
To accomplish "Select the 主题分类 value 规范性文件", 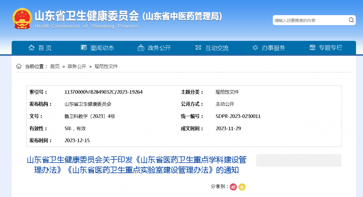I will [x=227, y=92].
